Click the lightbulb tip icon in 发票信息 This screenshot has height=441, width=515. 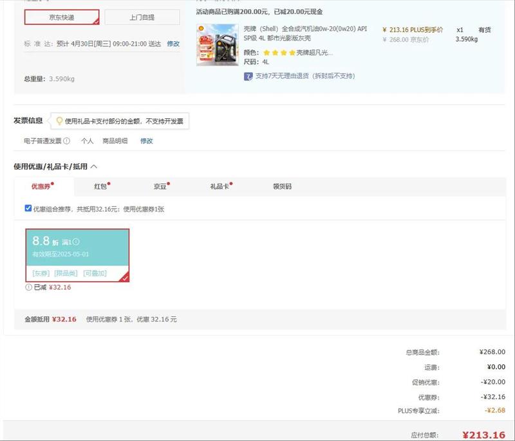coord(59,121)
